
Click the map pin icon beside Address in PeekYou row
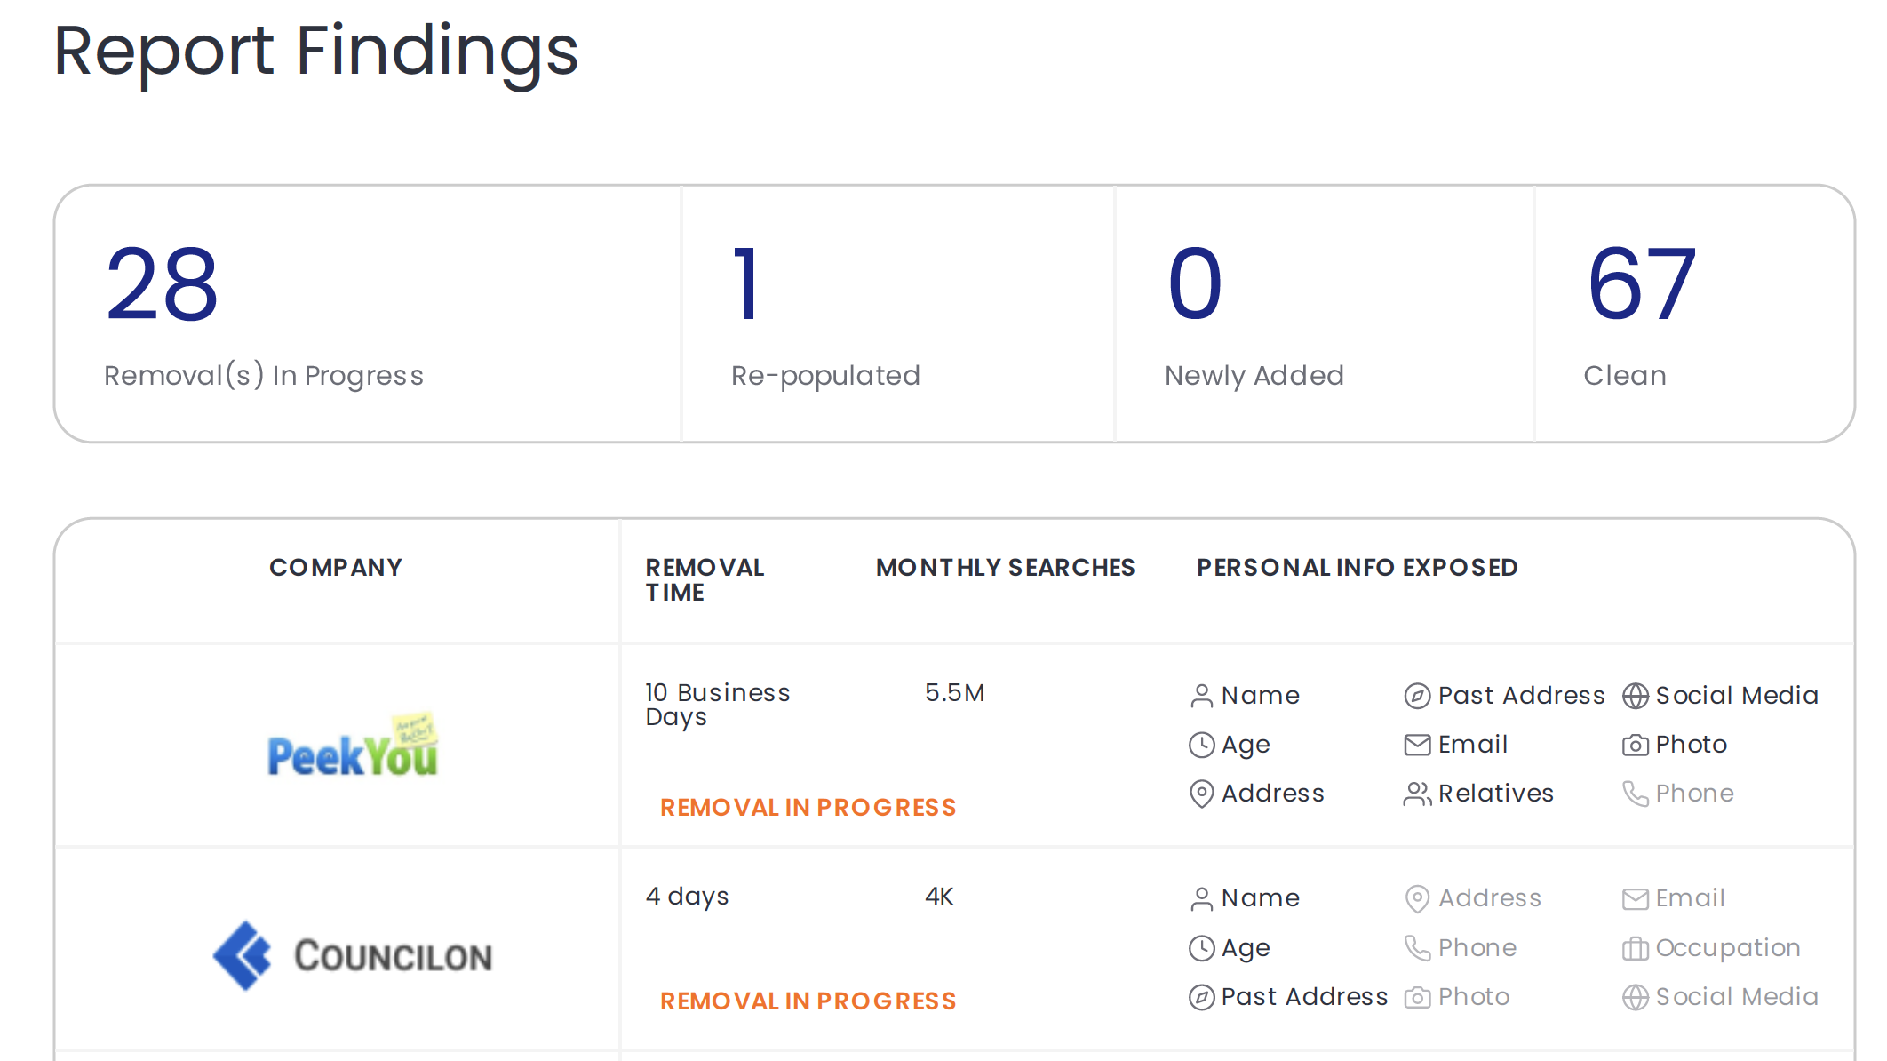[1201, 794]
